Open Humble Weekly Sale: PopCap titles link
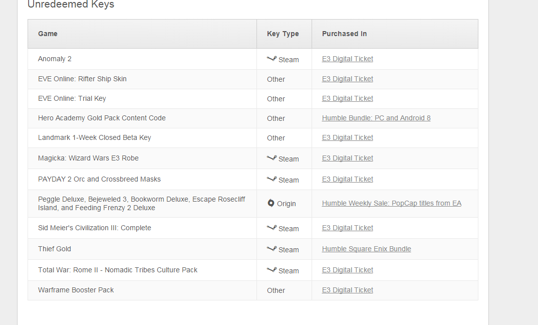 pyautogui.click(x=392, y=203)
